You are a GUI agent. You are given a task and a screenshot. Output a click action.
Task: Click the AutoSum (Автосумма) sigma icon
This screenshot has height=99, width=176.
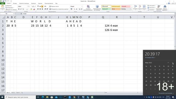pyautogui.click(x=148, y=5)
